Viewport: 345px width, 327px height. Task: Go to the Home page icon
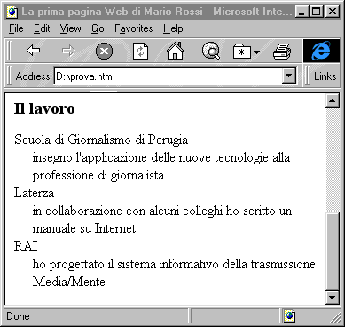[176, 51]
